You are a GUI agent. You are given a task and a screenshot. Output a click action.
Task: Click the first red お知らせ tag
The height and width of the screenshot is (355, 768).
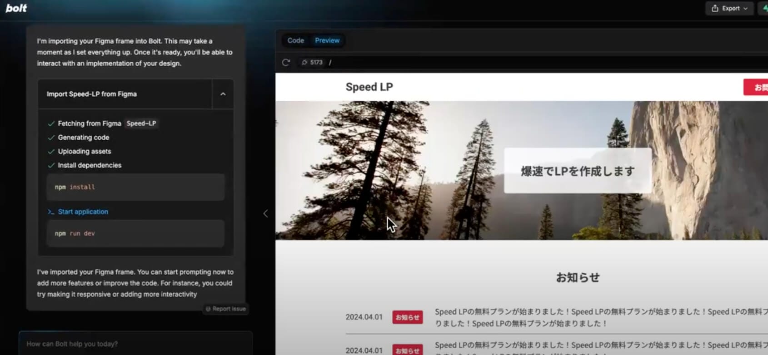tap(407, 317)
